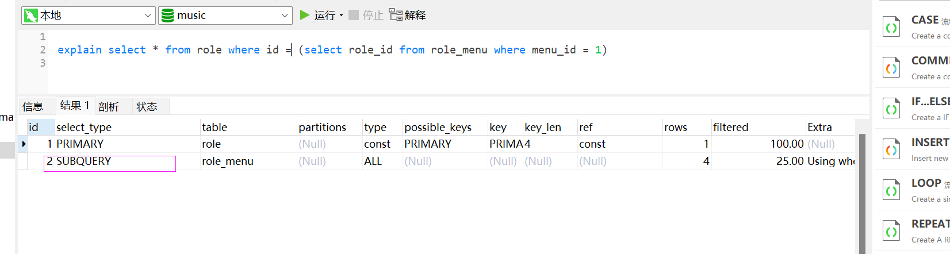Click the select_type column header
The height and width of the screenshot is (254, 950).
84,127
